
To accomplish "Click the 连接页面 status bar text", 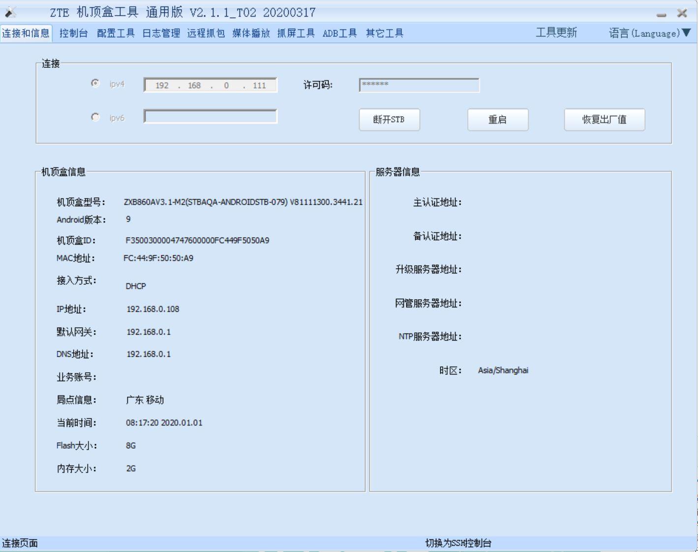I will click(20, 543).
